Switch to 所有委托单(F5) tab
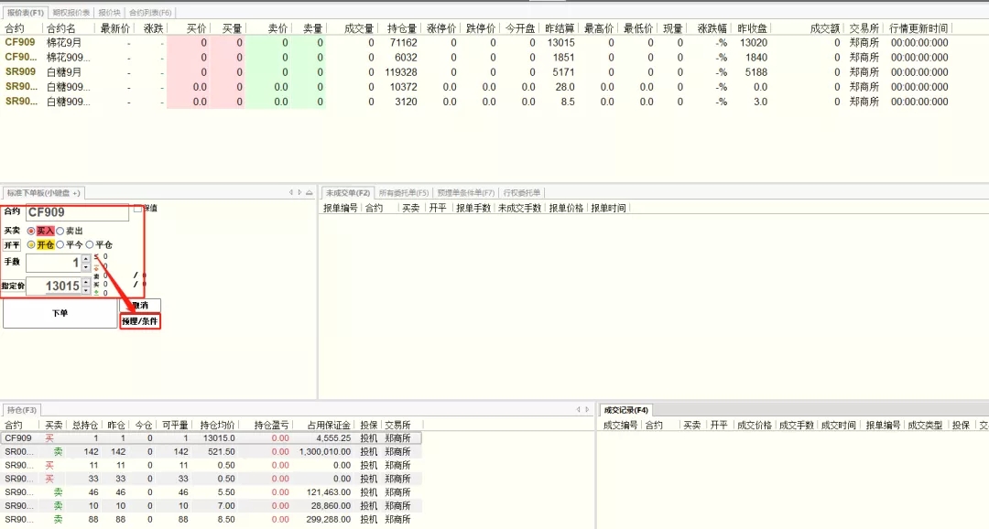 pos(403,192)
